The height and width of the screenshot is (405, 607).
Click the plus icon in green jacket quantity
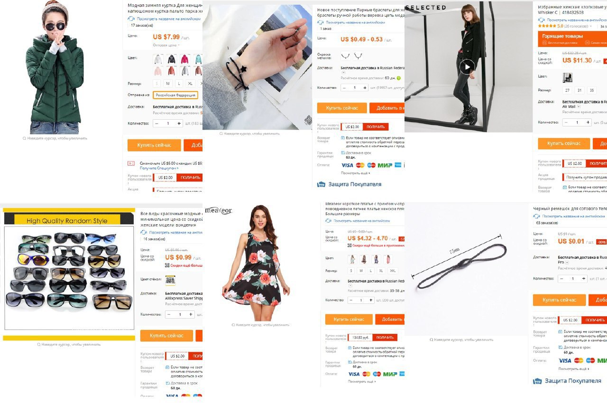[179, 123]
